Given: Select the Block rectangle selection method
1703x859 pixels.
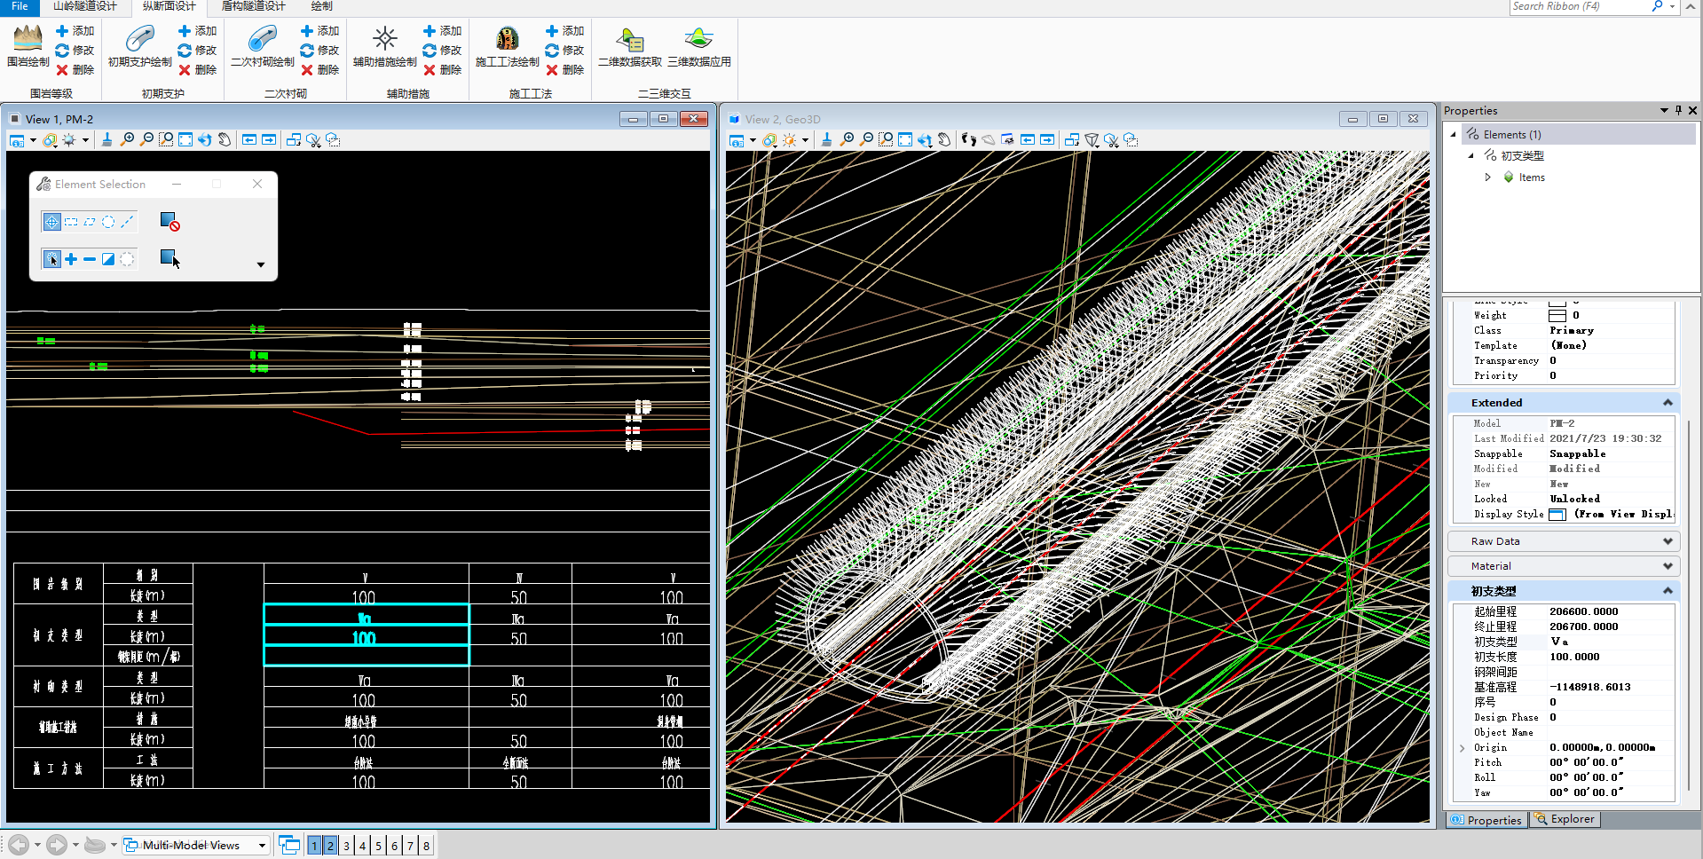Looking at the screenshot, I should click(x=71, y=222).
